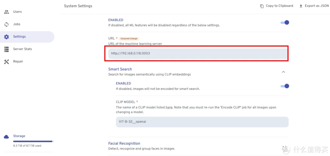Open Server Stats from the sidebar
The height and width of the screenshot is (156, 330).
click(23, 49)
